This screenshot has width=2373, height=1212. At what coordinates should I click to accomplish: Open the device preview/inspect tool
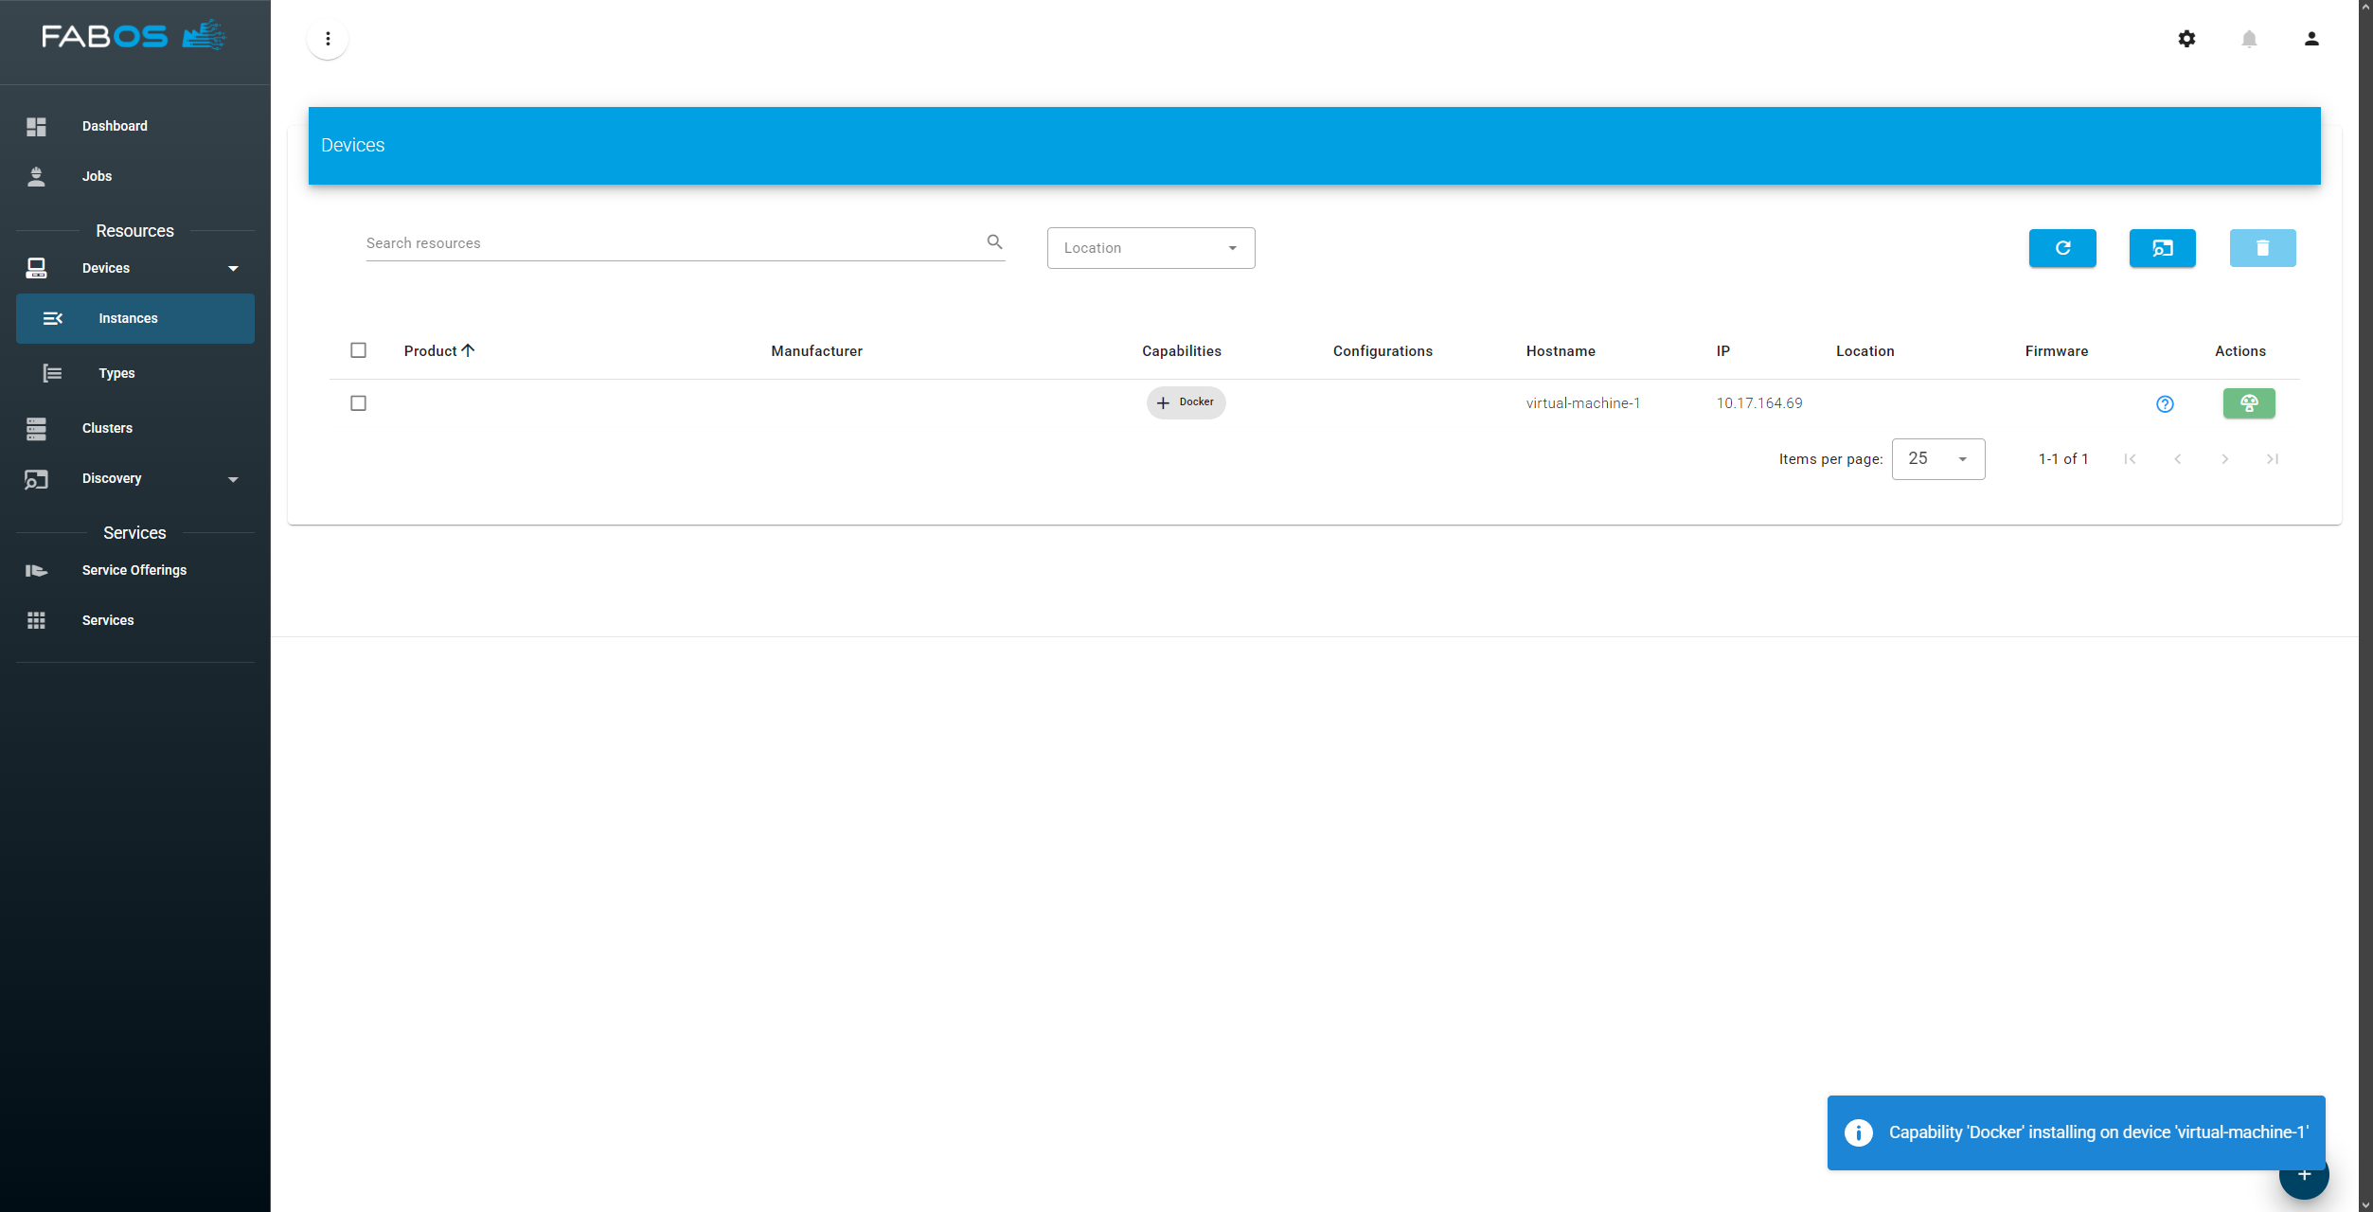(x=2162, y=248)
